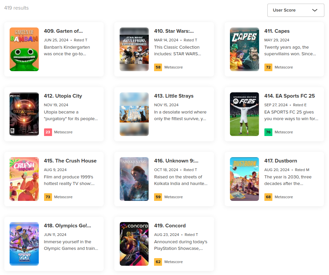Click the 'AUG 23, 2024' release date
The height and width of the screenshot is (275, 329).
[x=166, y=235]
